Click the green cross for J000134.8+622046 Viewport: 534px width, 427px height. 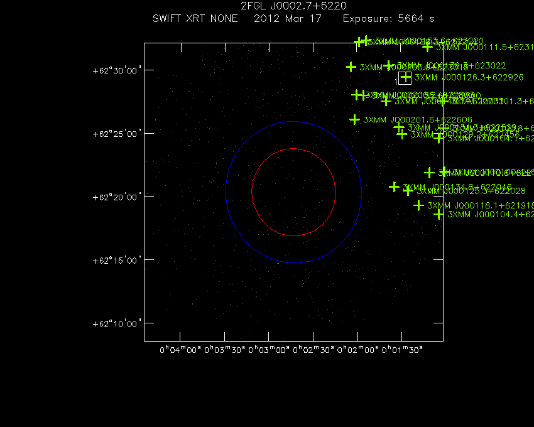(394, 186)
